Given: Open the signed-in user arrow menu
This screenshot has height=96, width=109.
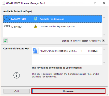Looking at the screenshot, I should coord(104,40).
